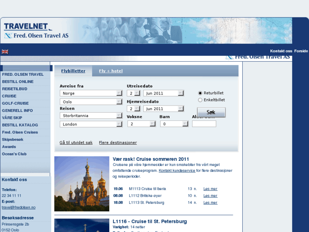Click Forside in top bar
This screenshot has width=309, height=232.
click(x=301, y=51)
